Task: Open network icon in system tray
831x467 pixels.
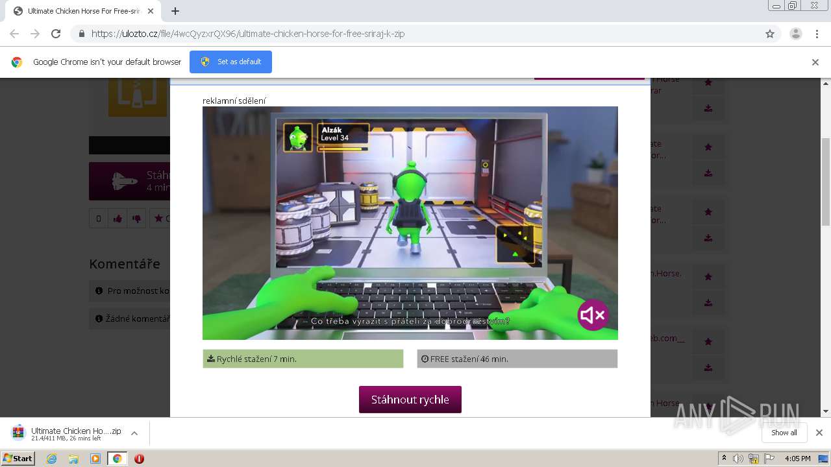Action: [754, 459]
